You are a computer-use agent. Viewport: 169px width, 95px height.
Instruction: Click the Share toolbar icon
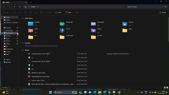(36, 12)
